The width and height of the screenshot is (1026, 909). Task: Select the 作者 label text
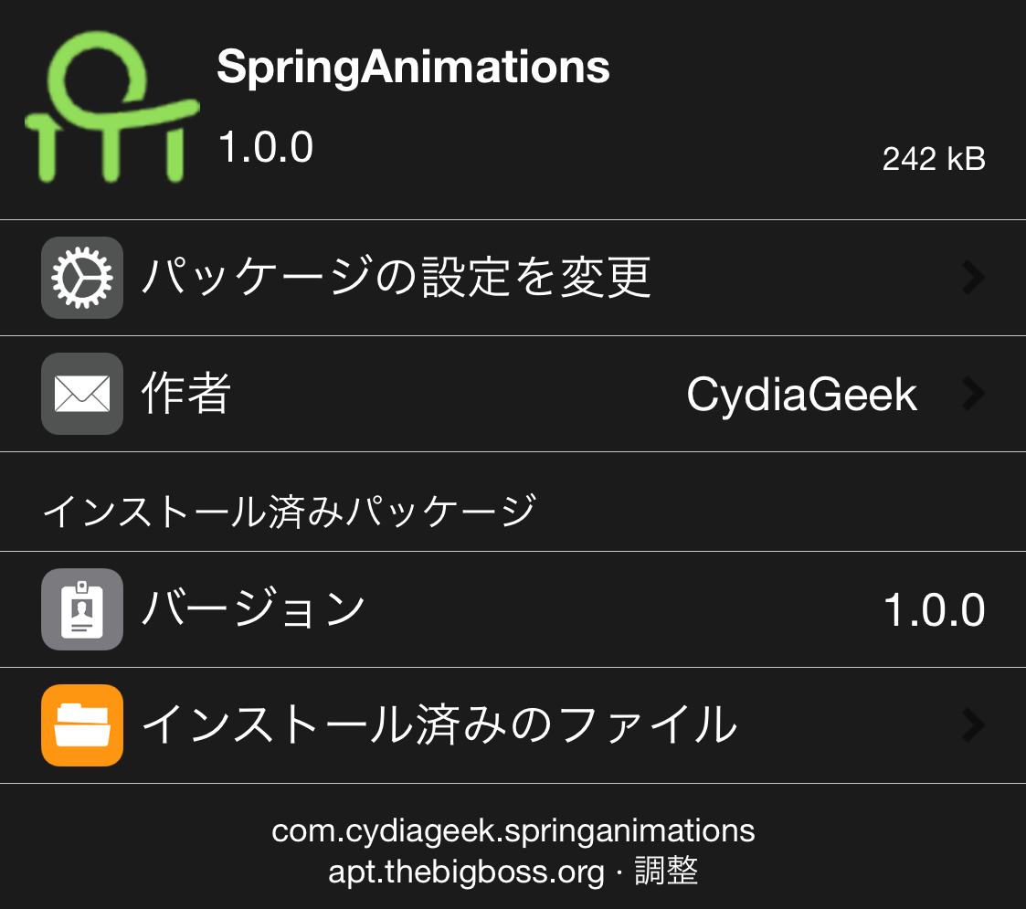186,395
